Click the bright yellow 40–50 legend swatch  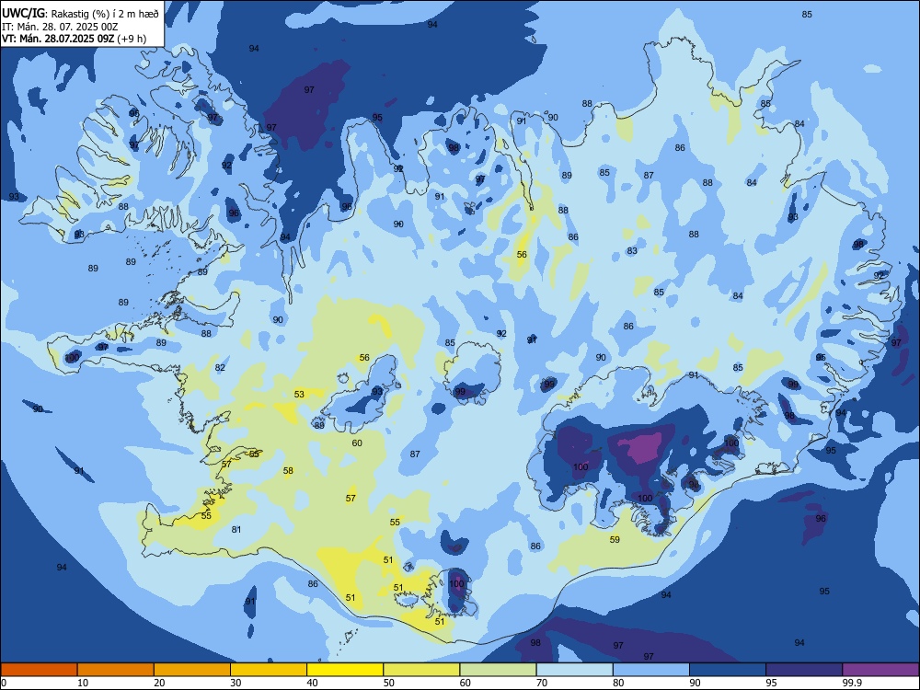pyautogui.click(x=345, y=670)
